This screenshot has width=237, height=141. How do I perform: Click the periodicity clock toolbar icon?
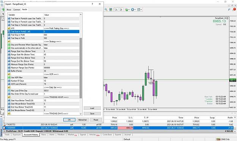click(132, 9)
